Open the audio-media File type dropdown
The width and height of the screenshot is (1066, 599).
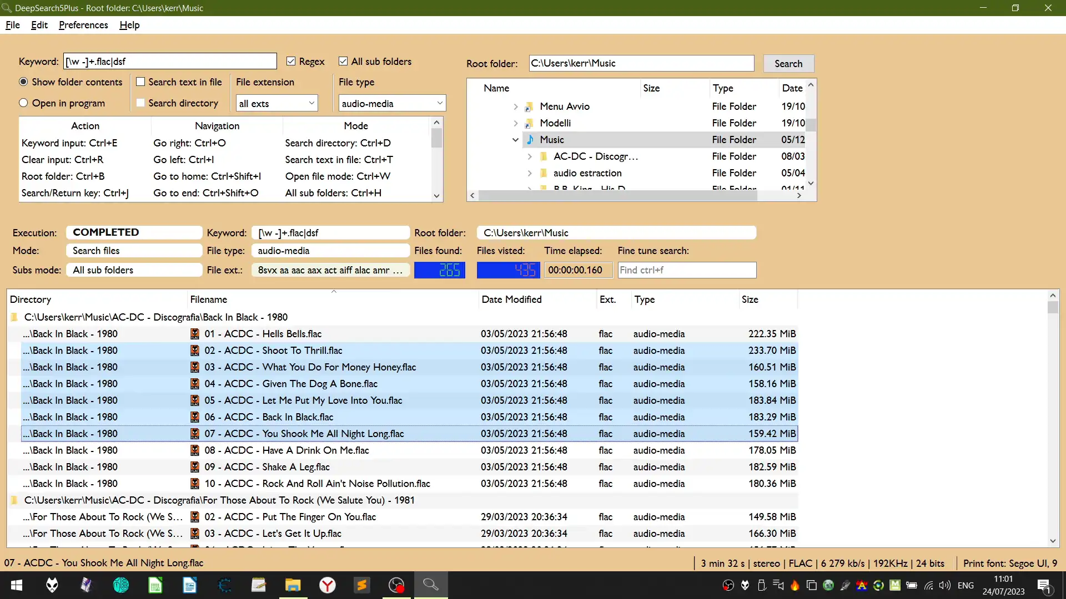tap(392, 103)
